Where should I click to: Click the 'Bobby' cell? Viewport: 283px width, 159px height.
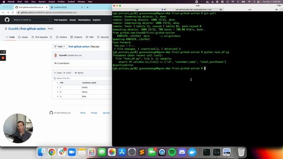[85, 87]
